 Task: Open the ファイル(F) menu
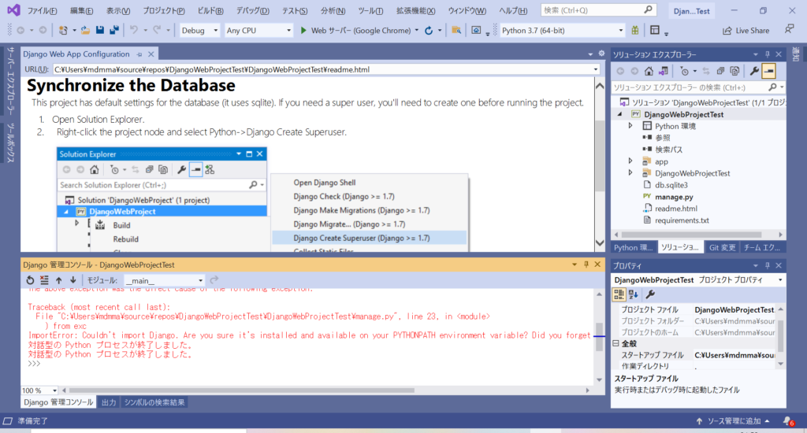42,10
